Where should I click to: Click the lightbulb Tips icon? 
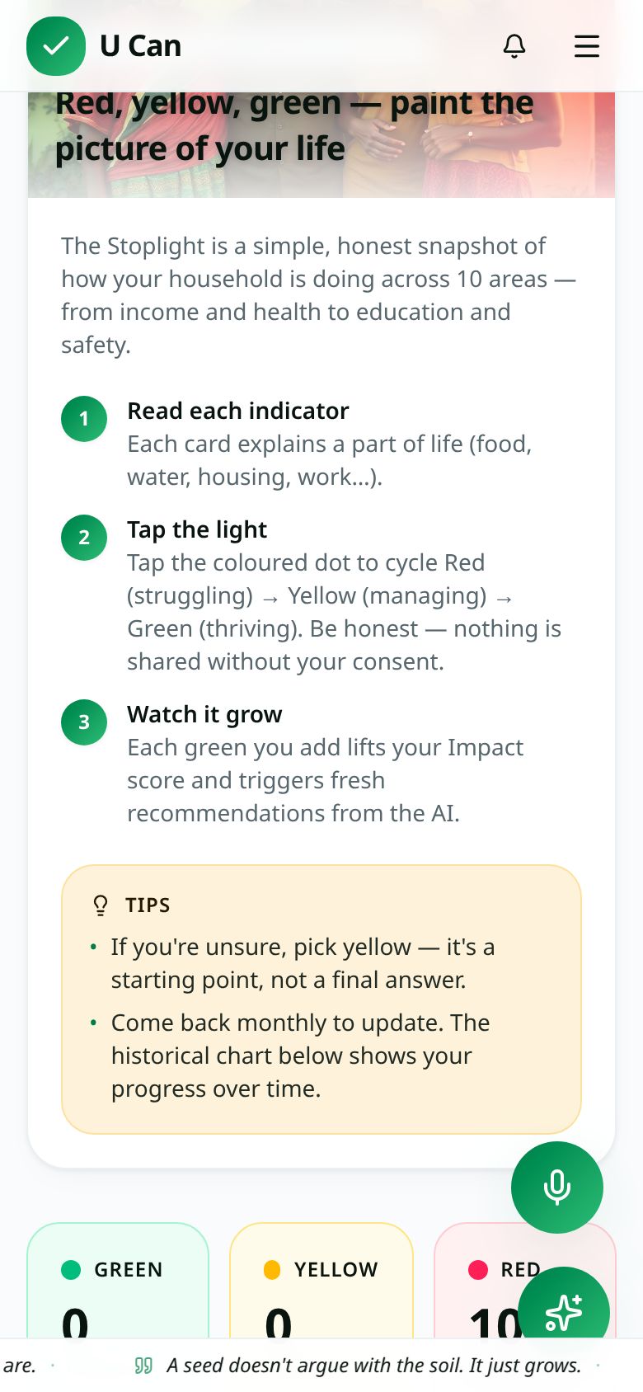101,905
